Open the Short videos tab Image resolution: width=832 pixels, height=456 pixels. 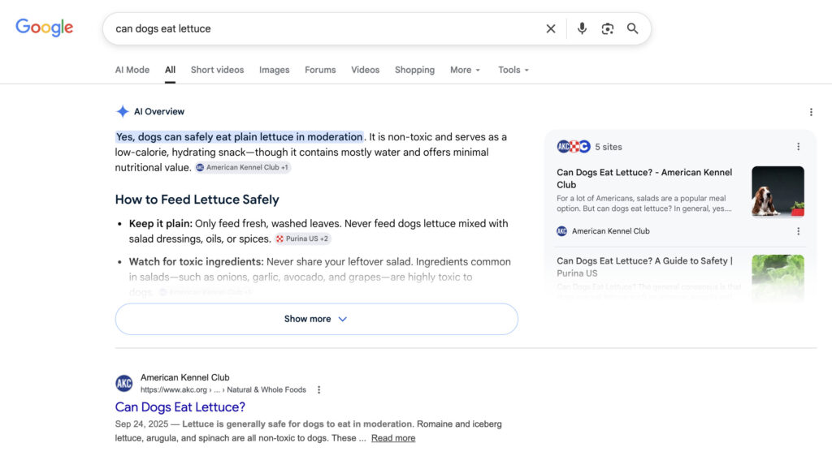[x=218, y=70]
